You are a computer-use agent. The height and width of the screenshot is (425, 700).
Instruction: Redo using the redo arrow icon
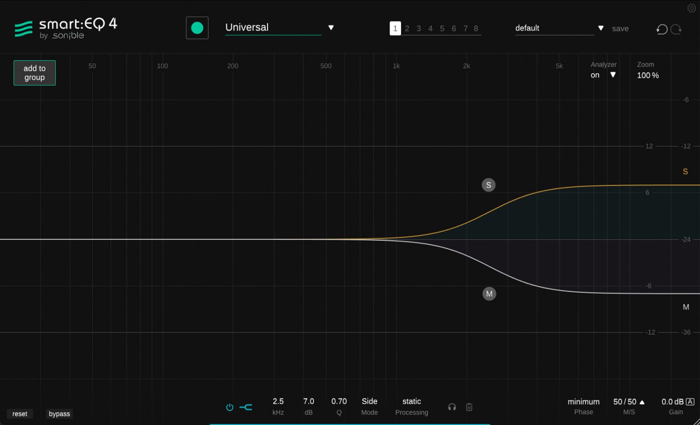(x=676, y=29)
